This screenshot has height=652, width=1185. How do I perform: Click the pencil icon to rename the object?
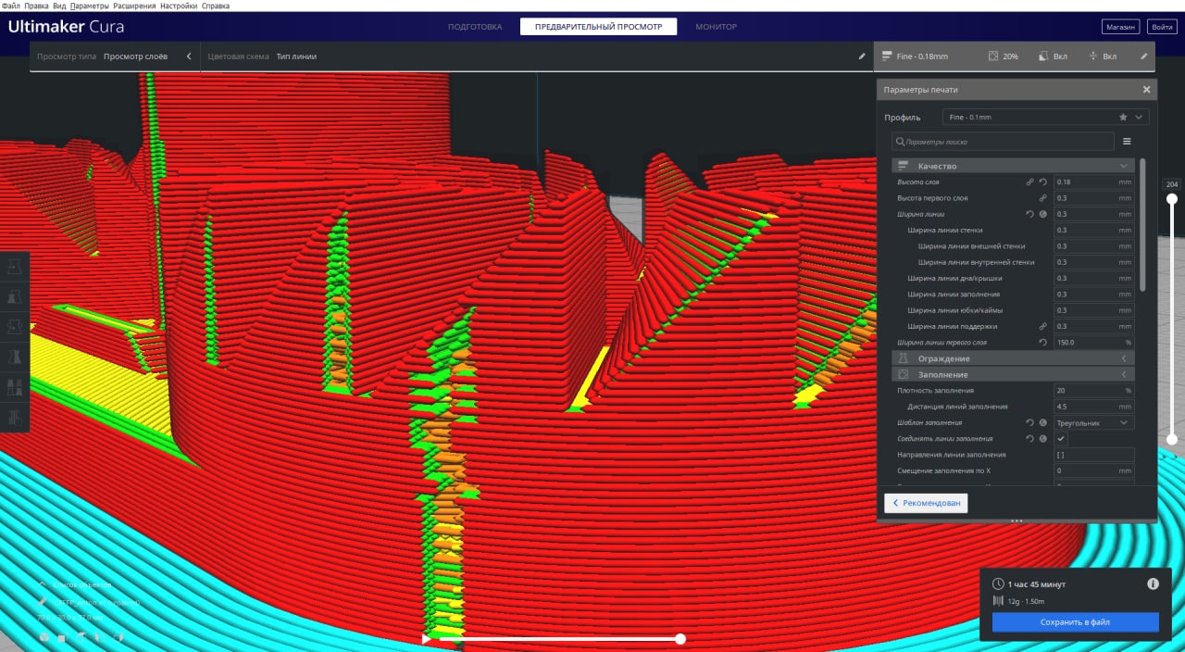(x=44, y=601)
